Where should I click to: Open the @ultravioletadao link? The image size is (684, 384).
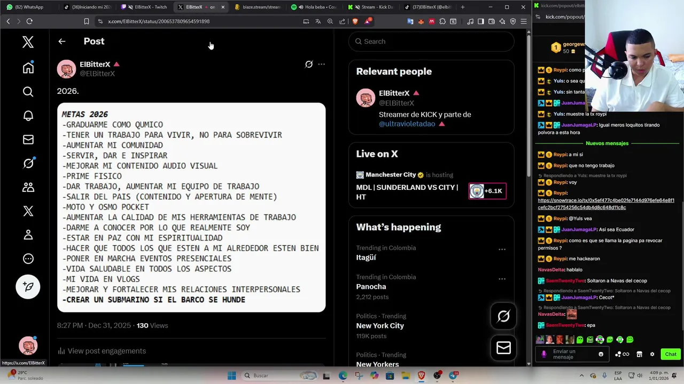coord(407,124)
